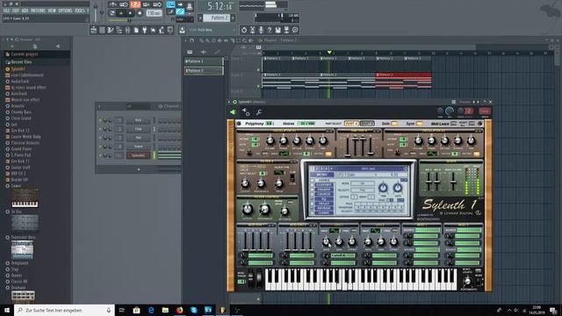Click the Windows Start button
The image size is (562, 316).
click(x=7, y=310)
